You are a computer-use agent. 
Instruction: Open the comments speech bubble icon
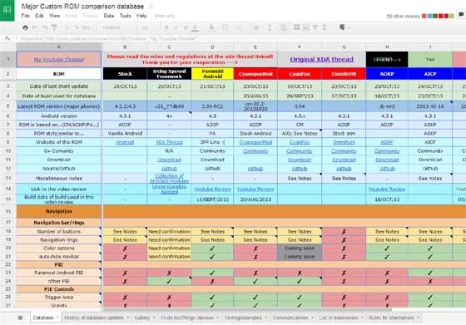click(461, 14)
